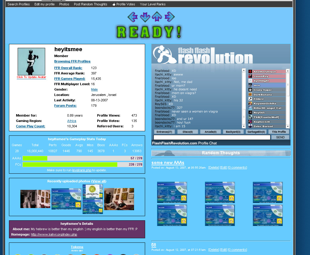Click the left arrow icon above READY
The height and width of the screenshot is (255, 310).
point(133,17)
